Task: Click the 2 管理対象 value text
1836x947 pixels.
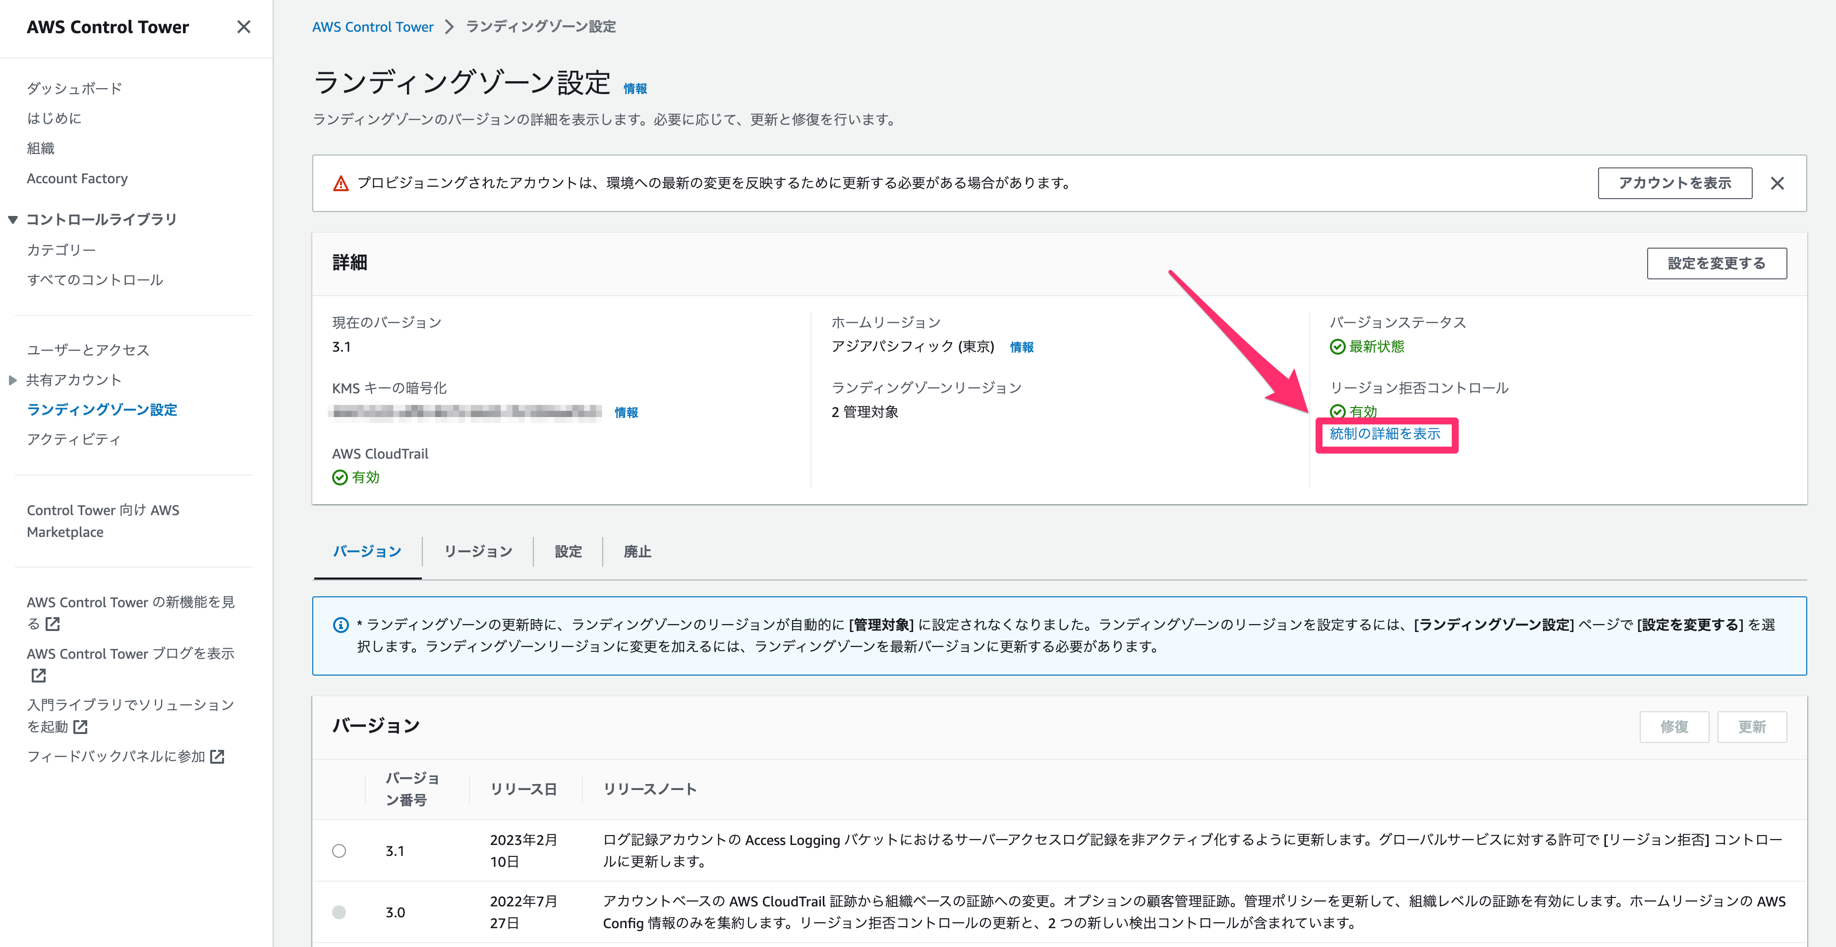Action: 864,412
